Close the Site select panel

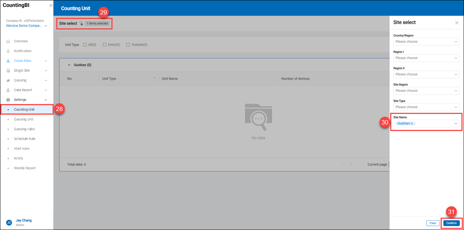(457, 23)
